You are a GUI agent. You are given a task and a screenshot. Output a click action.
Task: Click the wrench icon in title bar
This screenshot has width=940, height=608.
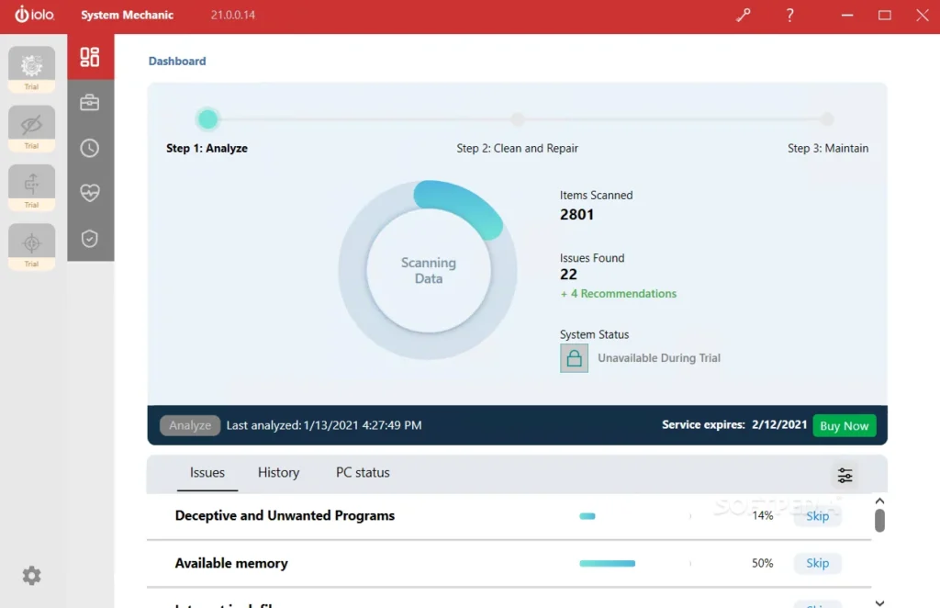pyautogui.click(x=743, y=16)
